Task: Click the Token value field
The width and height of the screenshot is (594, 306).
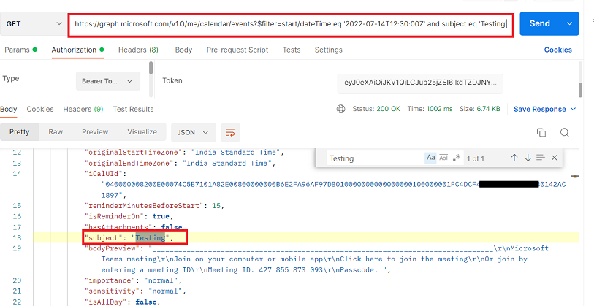Action: pos(420,83)
